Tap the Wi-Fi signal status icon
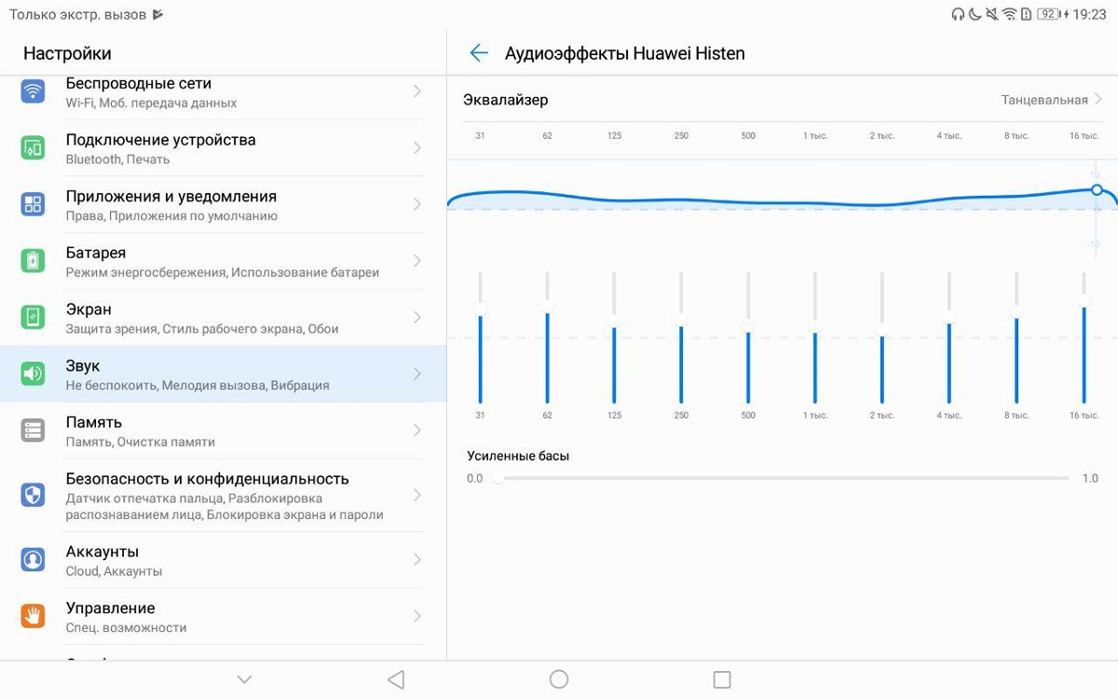Screen dimensions: 1118x699 [1009, 14]
